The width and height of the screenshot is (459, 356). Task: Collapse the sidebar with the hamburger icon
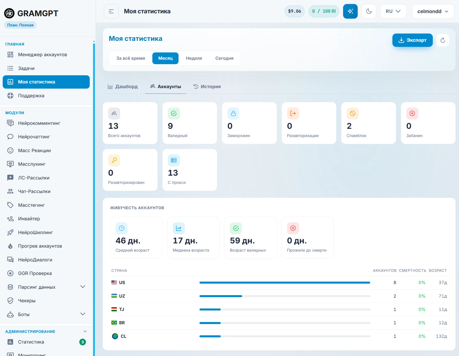pyautogui.click(x=111, y=11)
